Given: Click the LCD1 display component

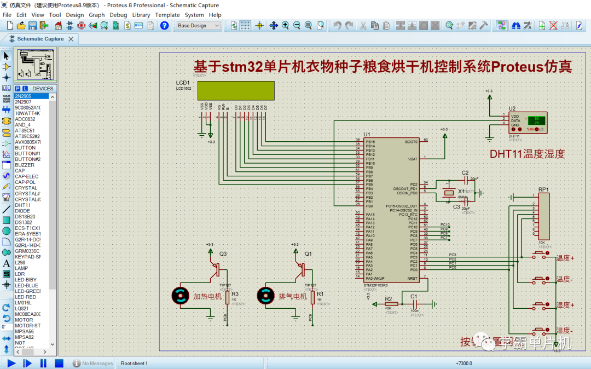Looking at the screenshot, I should (x=236, y=91).
